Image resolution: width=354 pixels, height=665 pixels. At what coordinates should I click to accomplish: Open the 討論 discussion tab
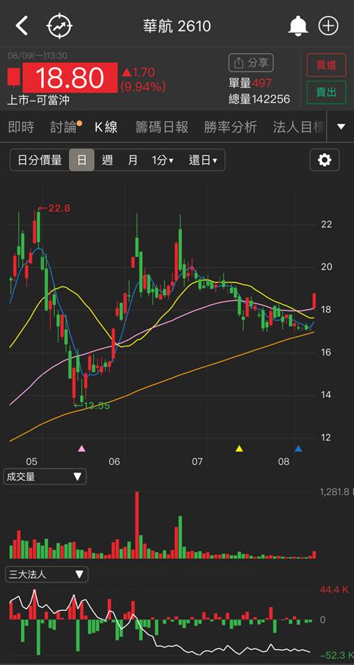(63, 126)
